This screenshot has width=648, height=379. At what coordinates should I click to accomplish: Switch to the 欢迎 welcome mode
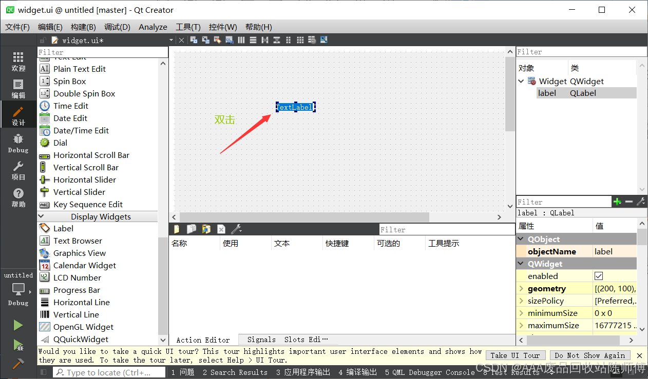tap(18, 62)
